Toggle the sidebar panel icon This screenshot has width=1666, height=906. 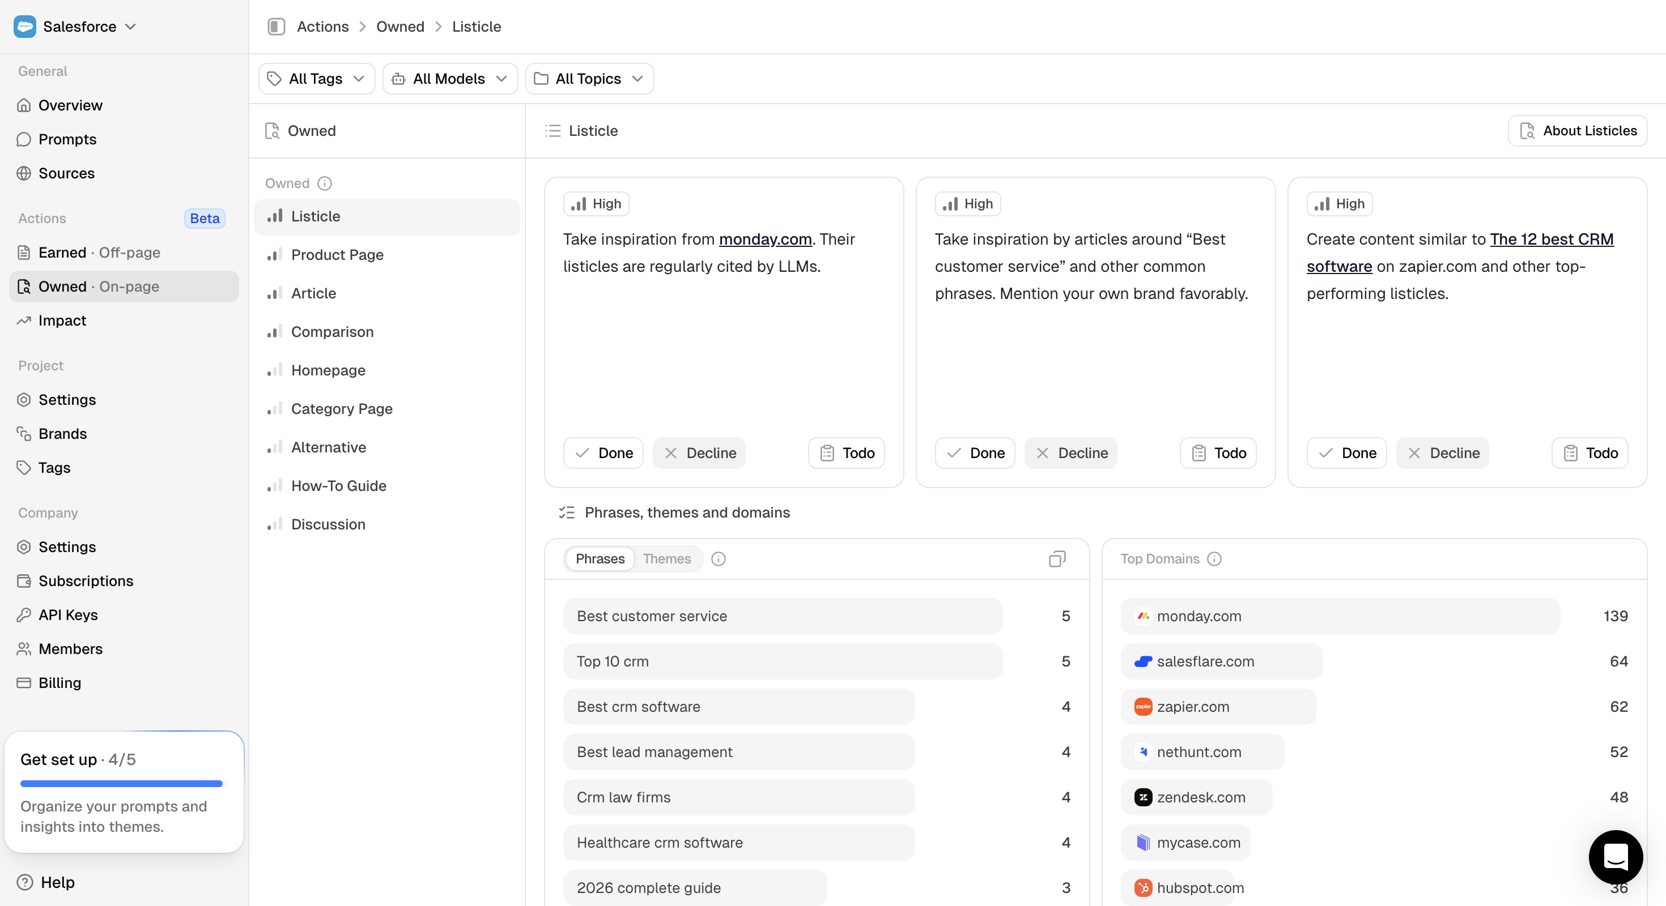click(276, 27)
